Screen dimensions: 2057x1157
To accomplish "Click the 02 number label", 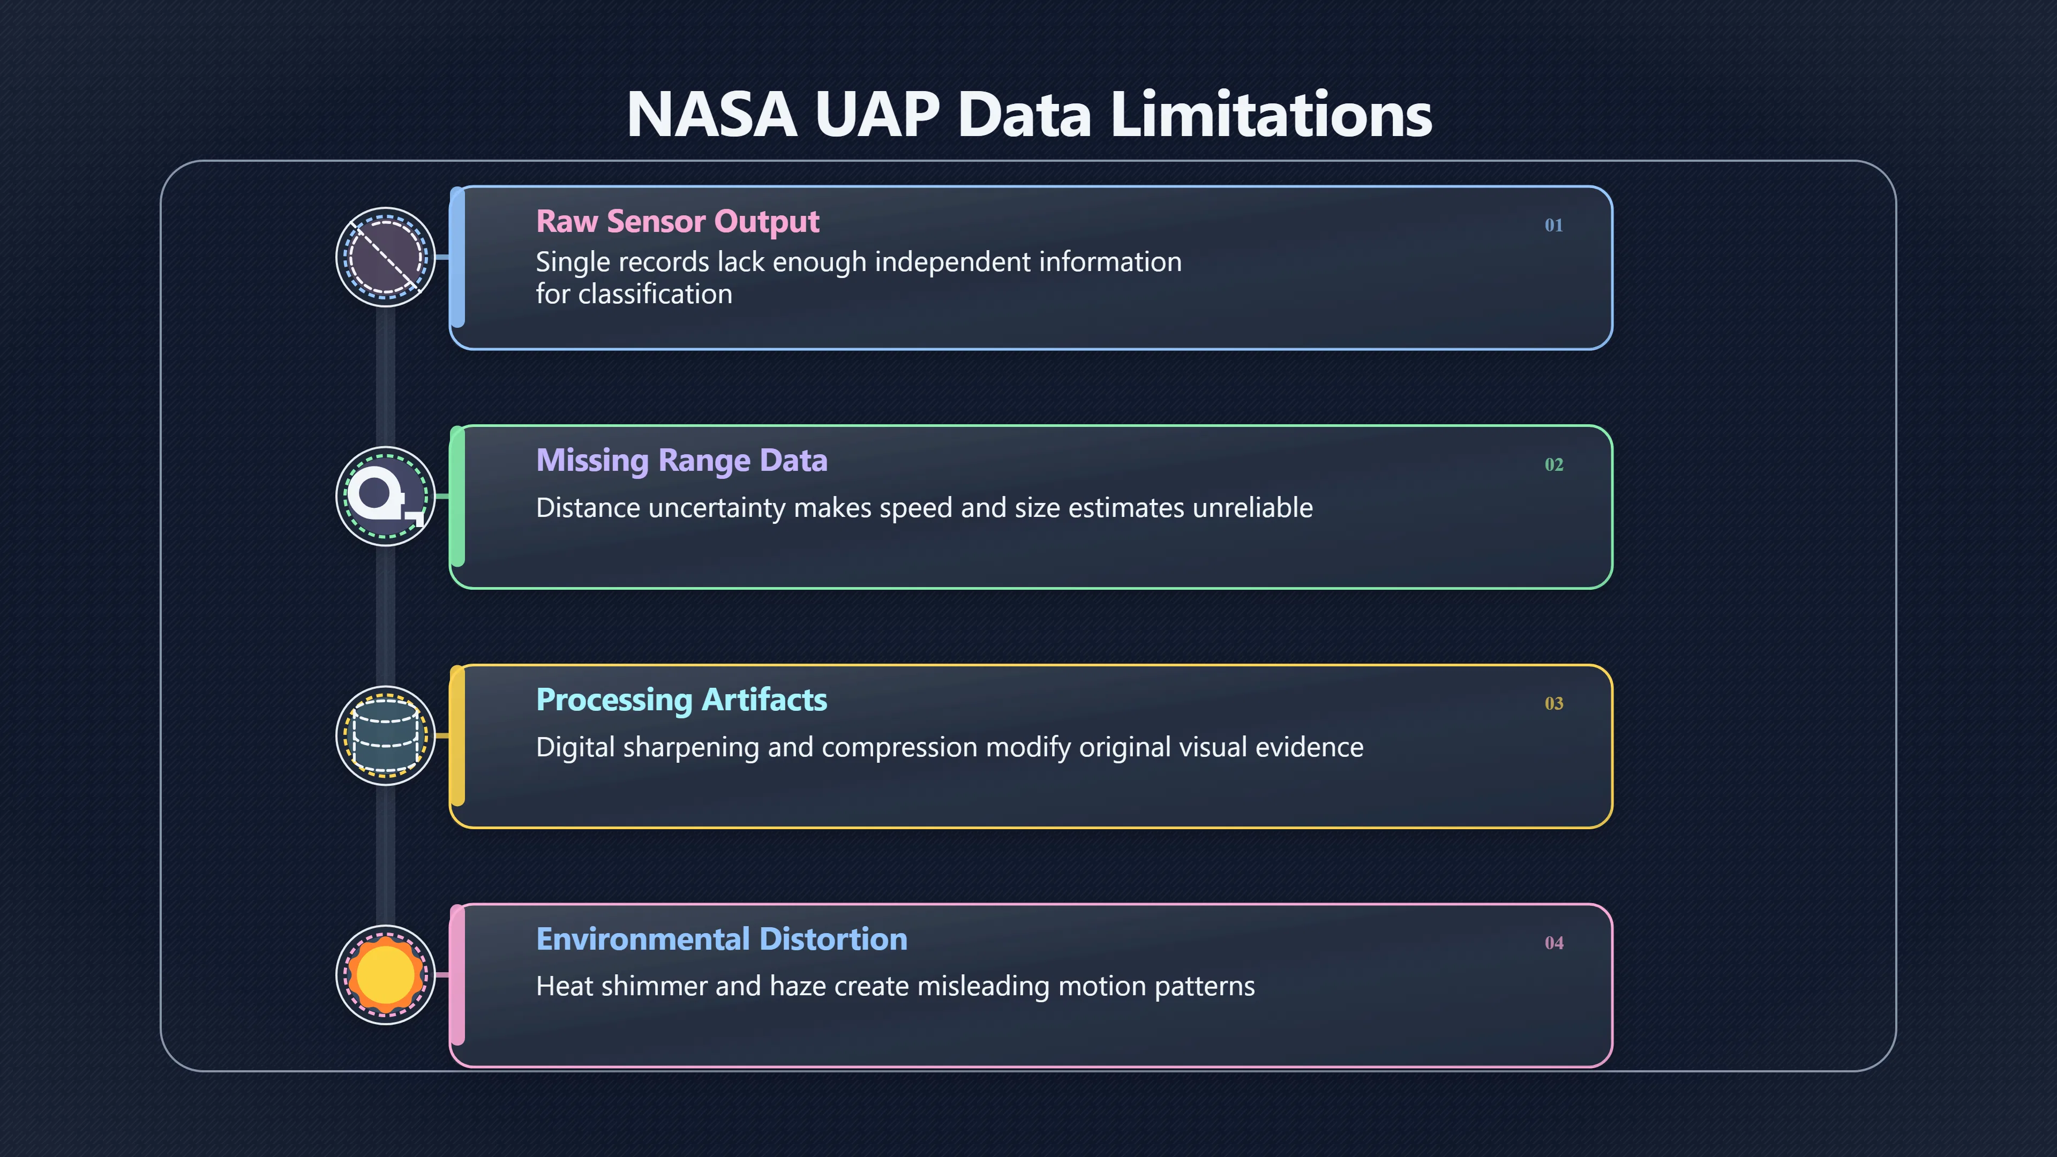I will (1553, 465).
